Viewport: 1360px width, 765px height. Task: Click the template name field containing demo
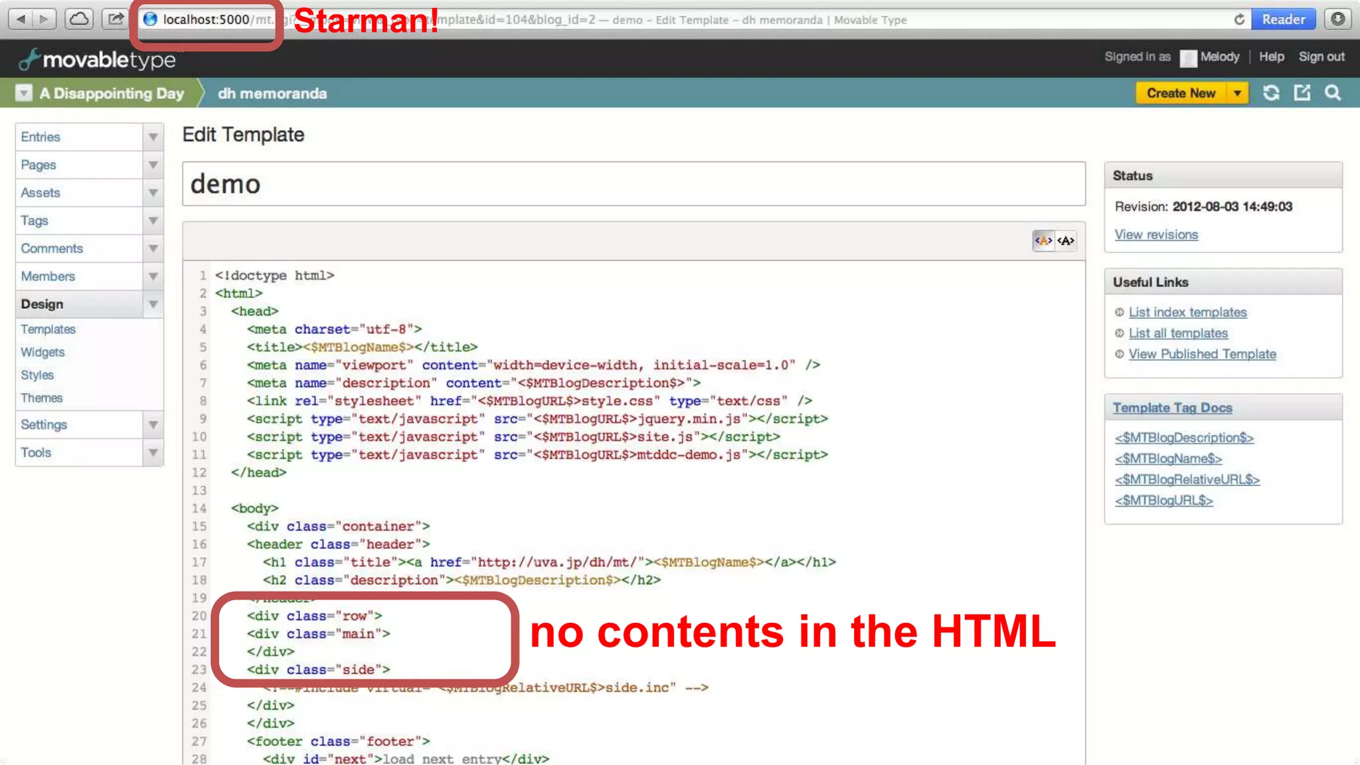point(634,184)
